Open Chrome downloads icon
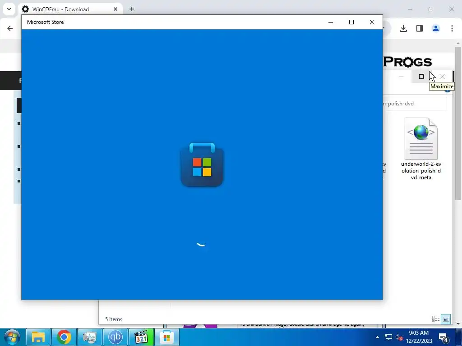The width and height of the screenshot is (462, 346). [x=403, y=28]
